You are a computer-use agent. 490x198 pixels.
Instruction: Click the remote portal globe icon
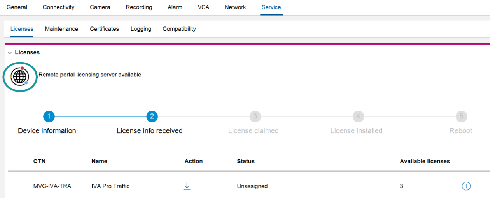pyautogui.click(x=20, y=77)
